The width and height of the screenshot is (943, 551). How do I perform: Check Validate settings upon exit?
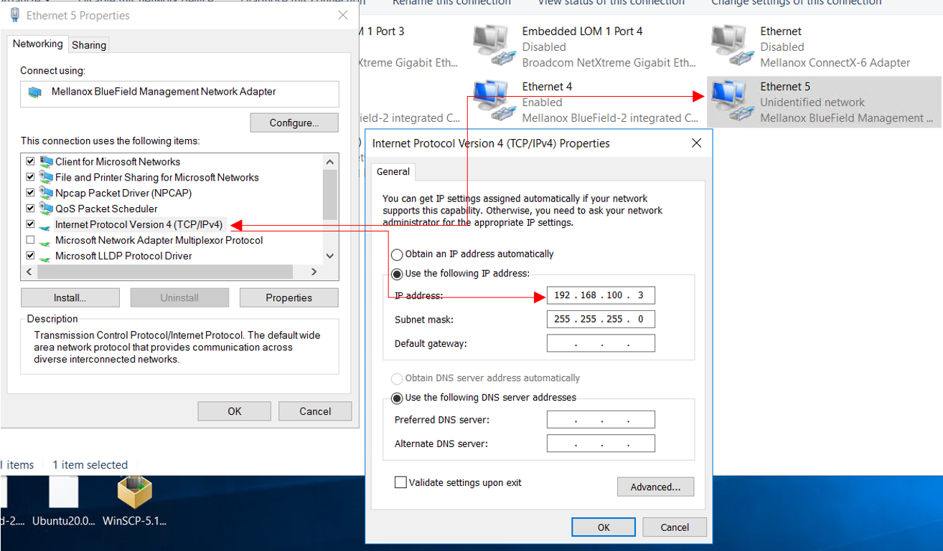click(x=400, y=482)
